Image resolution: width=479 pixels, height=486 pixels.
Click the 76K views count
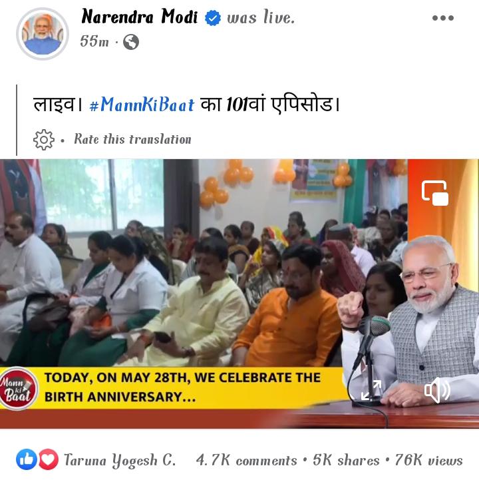click(429, 460)
